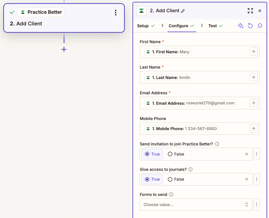Screen dimensions: 269x218
Task: Open the Forms to send dropdown
Action: tap(196, 205)
